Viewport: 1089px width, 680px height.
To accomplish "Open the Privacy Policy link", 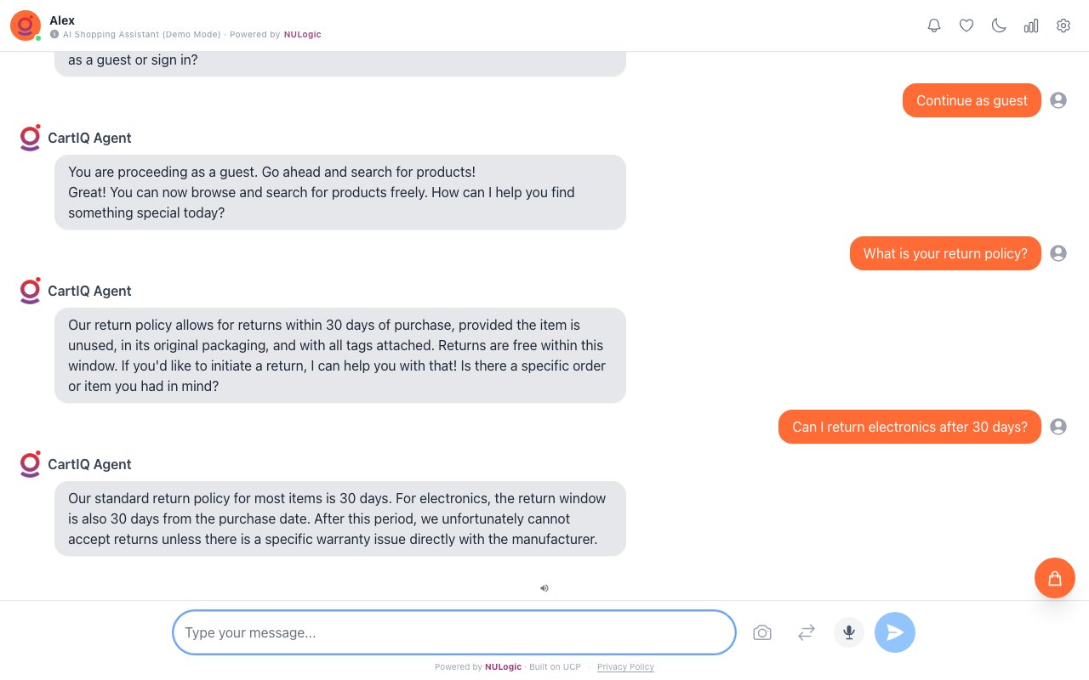I will (x=625, y=667).
